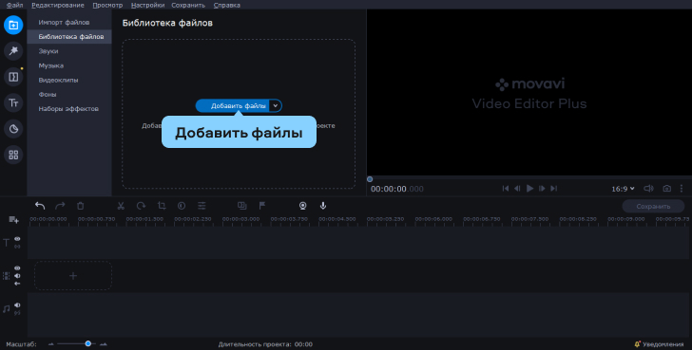Click zoom out icon left of Масштаб slider

tap(50, 344)
